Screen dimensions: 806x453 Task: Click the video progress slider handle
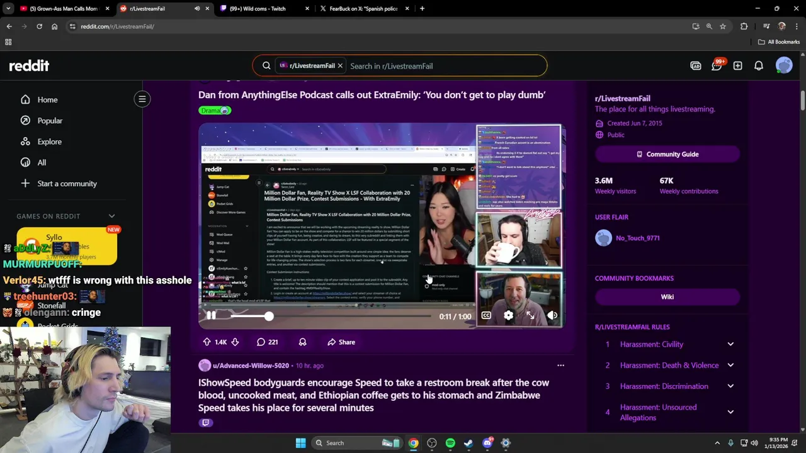pos(269,316)
